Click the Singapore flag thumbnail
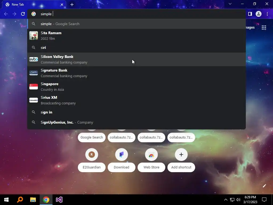 coord(34,87)
